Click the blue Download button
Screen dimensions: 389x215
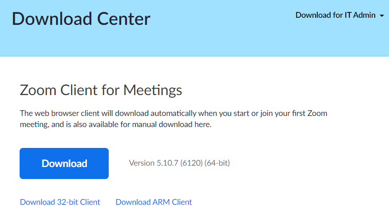64,163
